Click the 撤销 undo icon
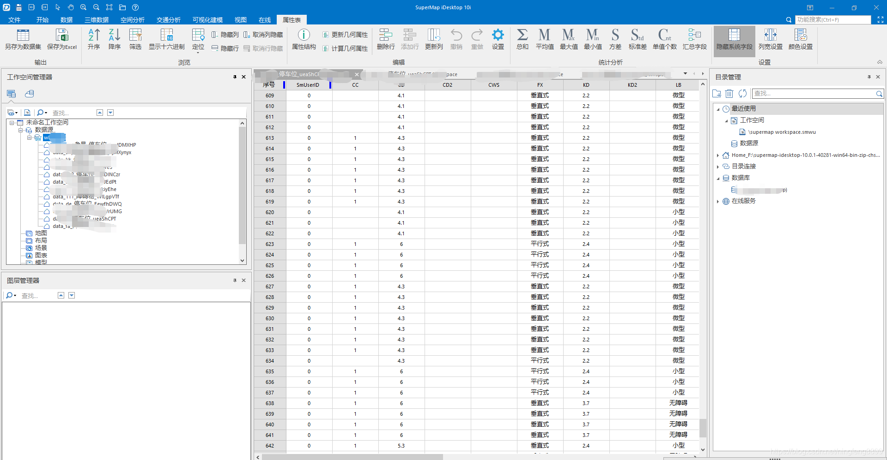The height and width of the screenshot is (460, 887). [x=456, y=39]
